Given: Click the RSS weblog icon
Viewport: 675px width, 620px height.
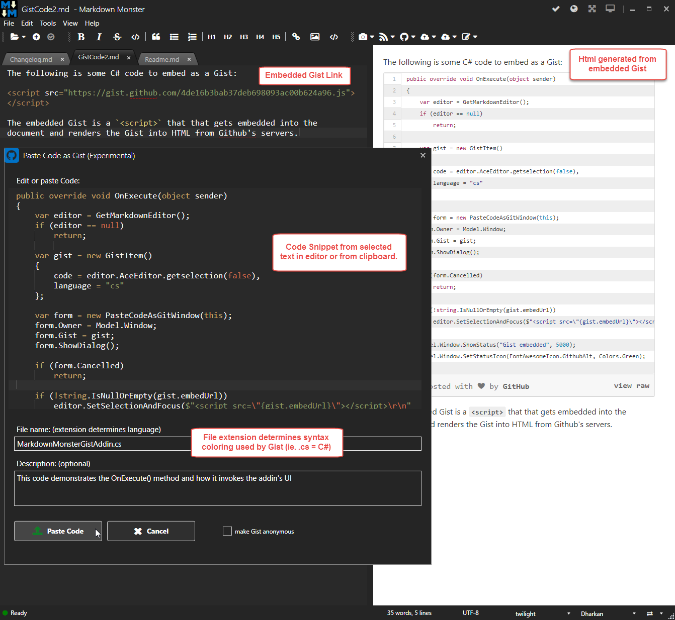Looking at the screenshot, I should coord(383,37).
